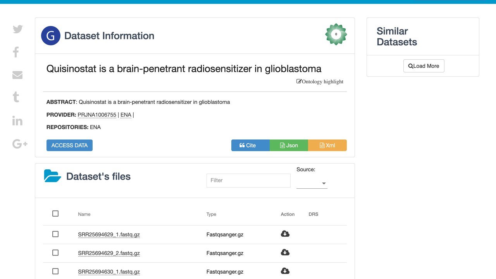Click the blue G dataset logo
Screen dimensions: 496x279
[51, 36]
